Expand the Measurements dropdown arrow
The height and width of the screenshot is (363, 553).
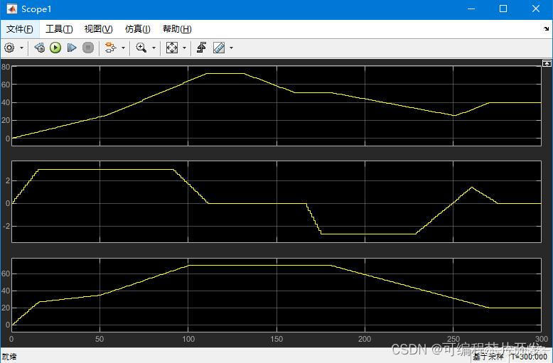[231, 48]
